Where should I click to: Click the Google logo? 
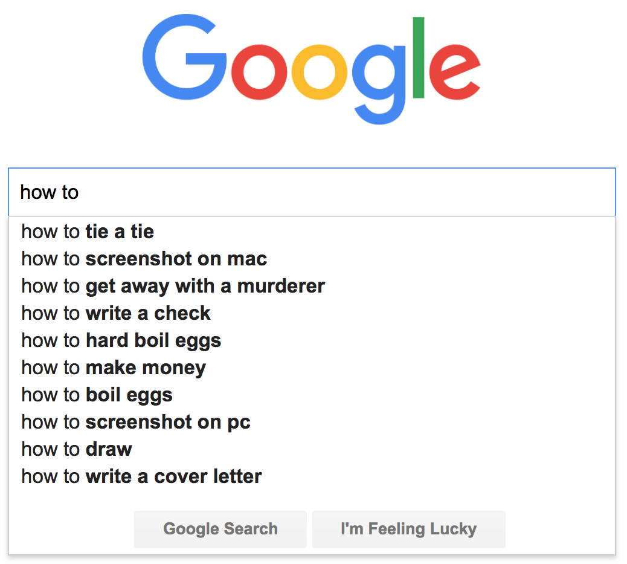point(311,66)
